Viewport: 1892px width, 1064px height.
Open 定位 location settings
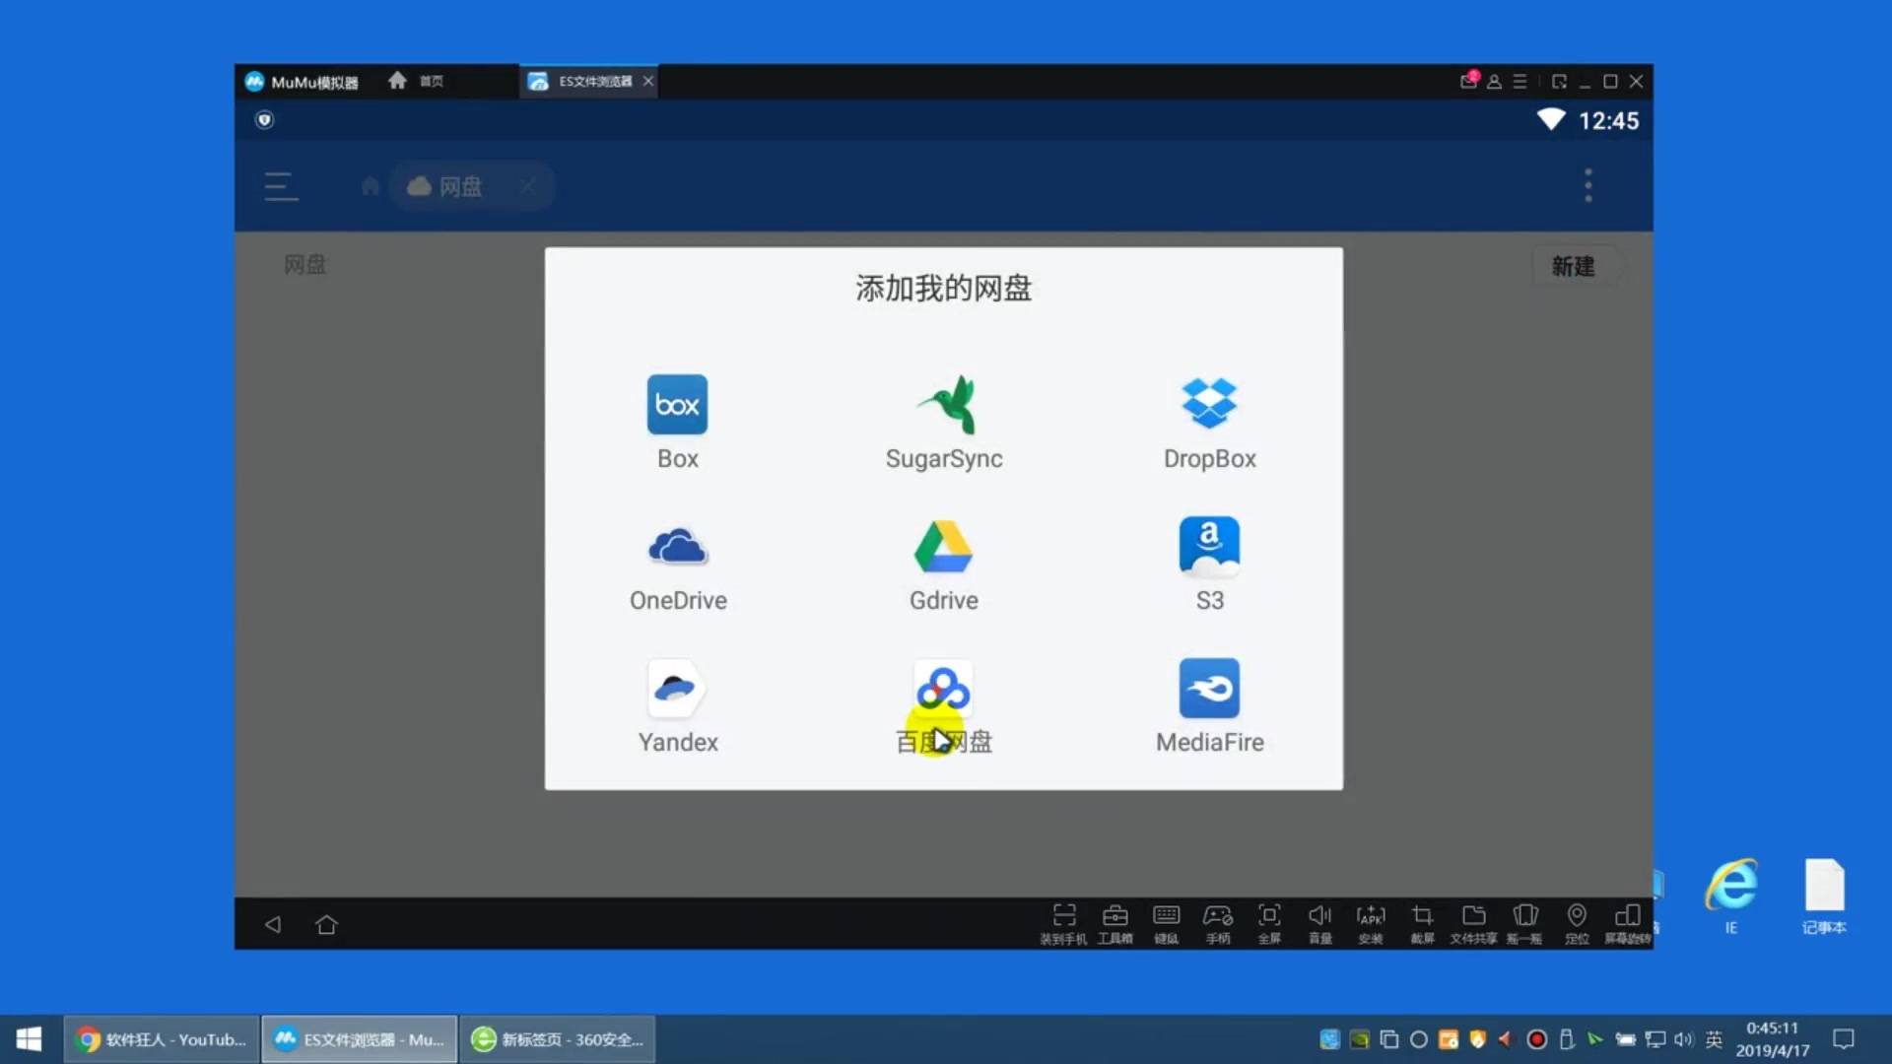click(x=1577, y=924)
